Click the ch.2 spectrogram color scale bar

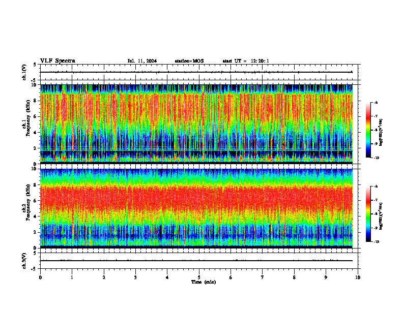click(368, 214)
